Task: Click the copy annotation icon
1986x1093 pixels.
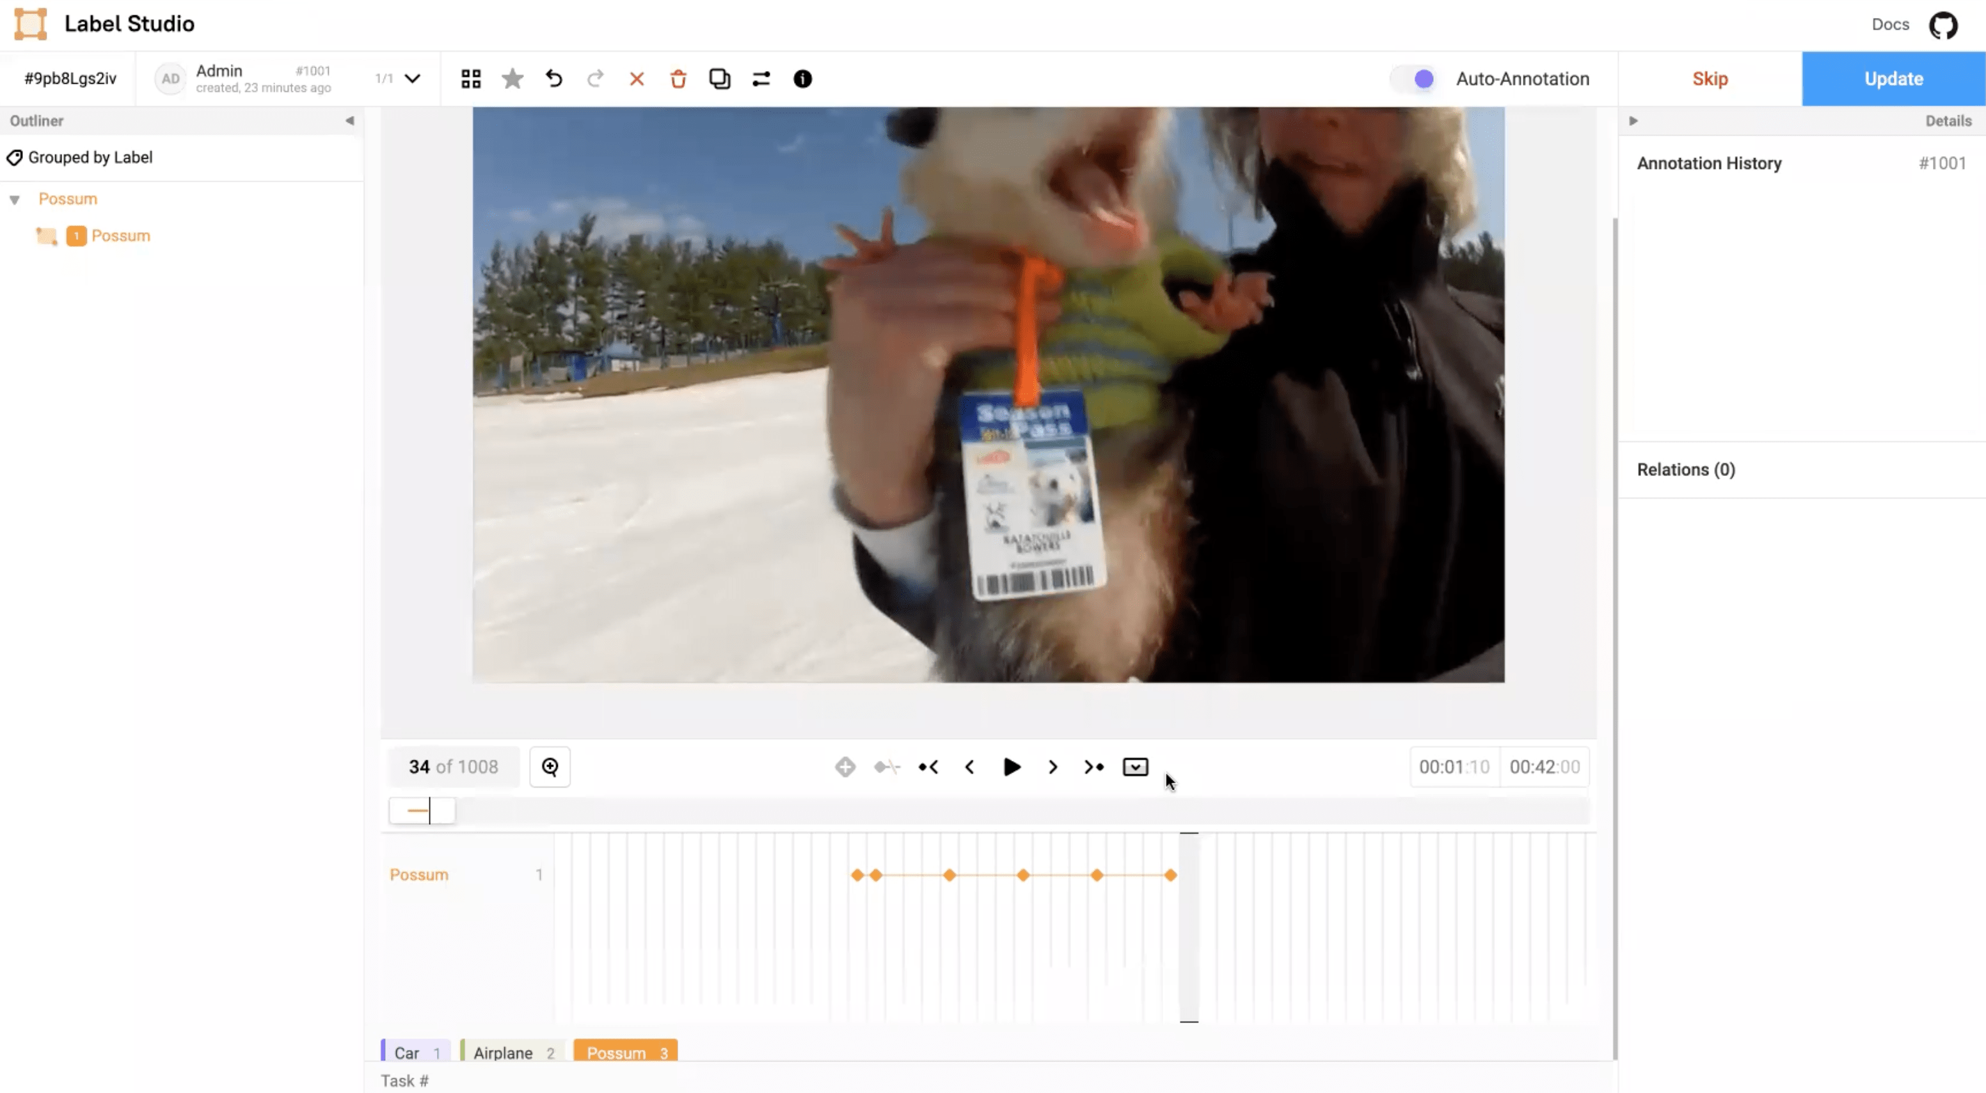Action: [x=719, y=79]
